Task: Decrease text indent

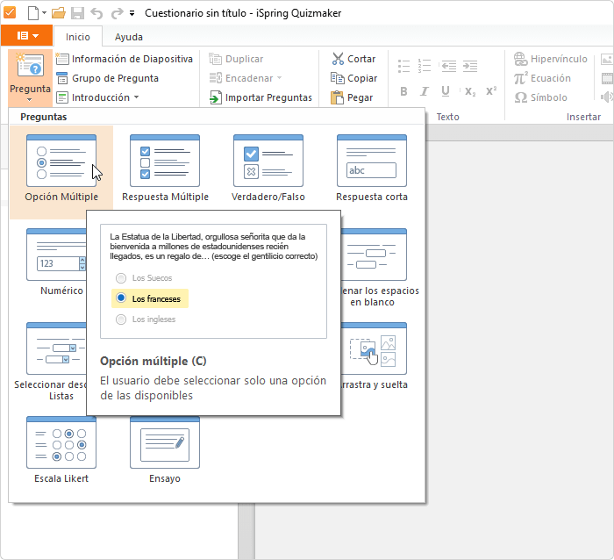Action: pos(448,66)
